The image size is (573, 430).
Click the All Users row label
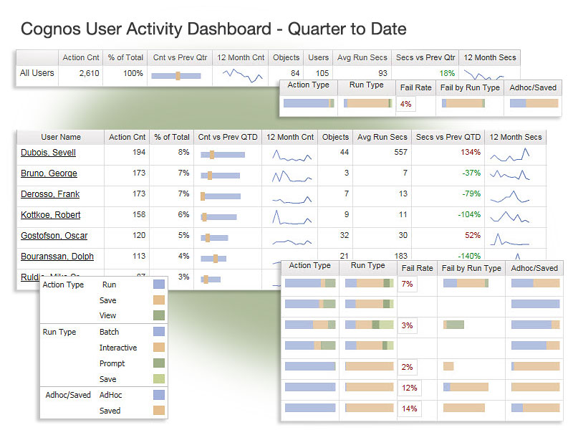tap(37, 73)
